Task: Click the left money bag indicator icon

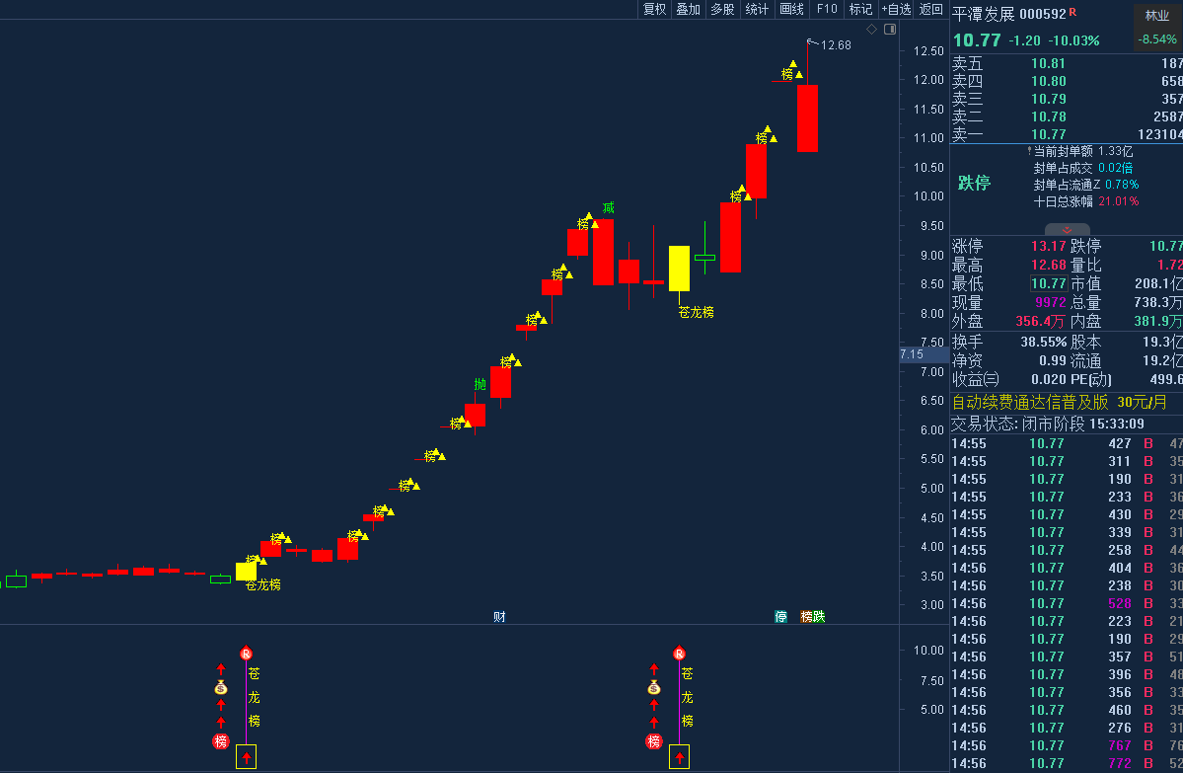Action: (221, 688)
